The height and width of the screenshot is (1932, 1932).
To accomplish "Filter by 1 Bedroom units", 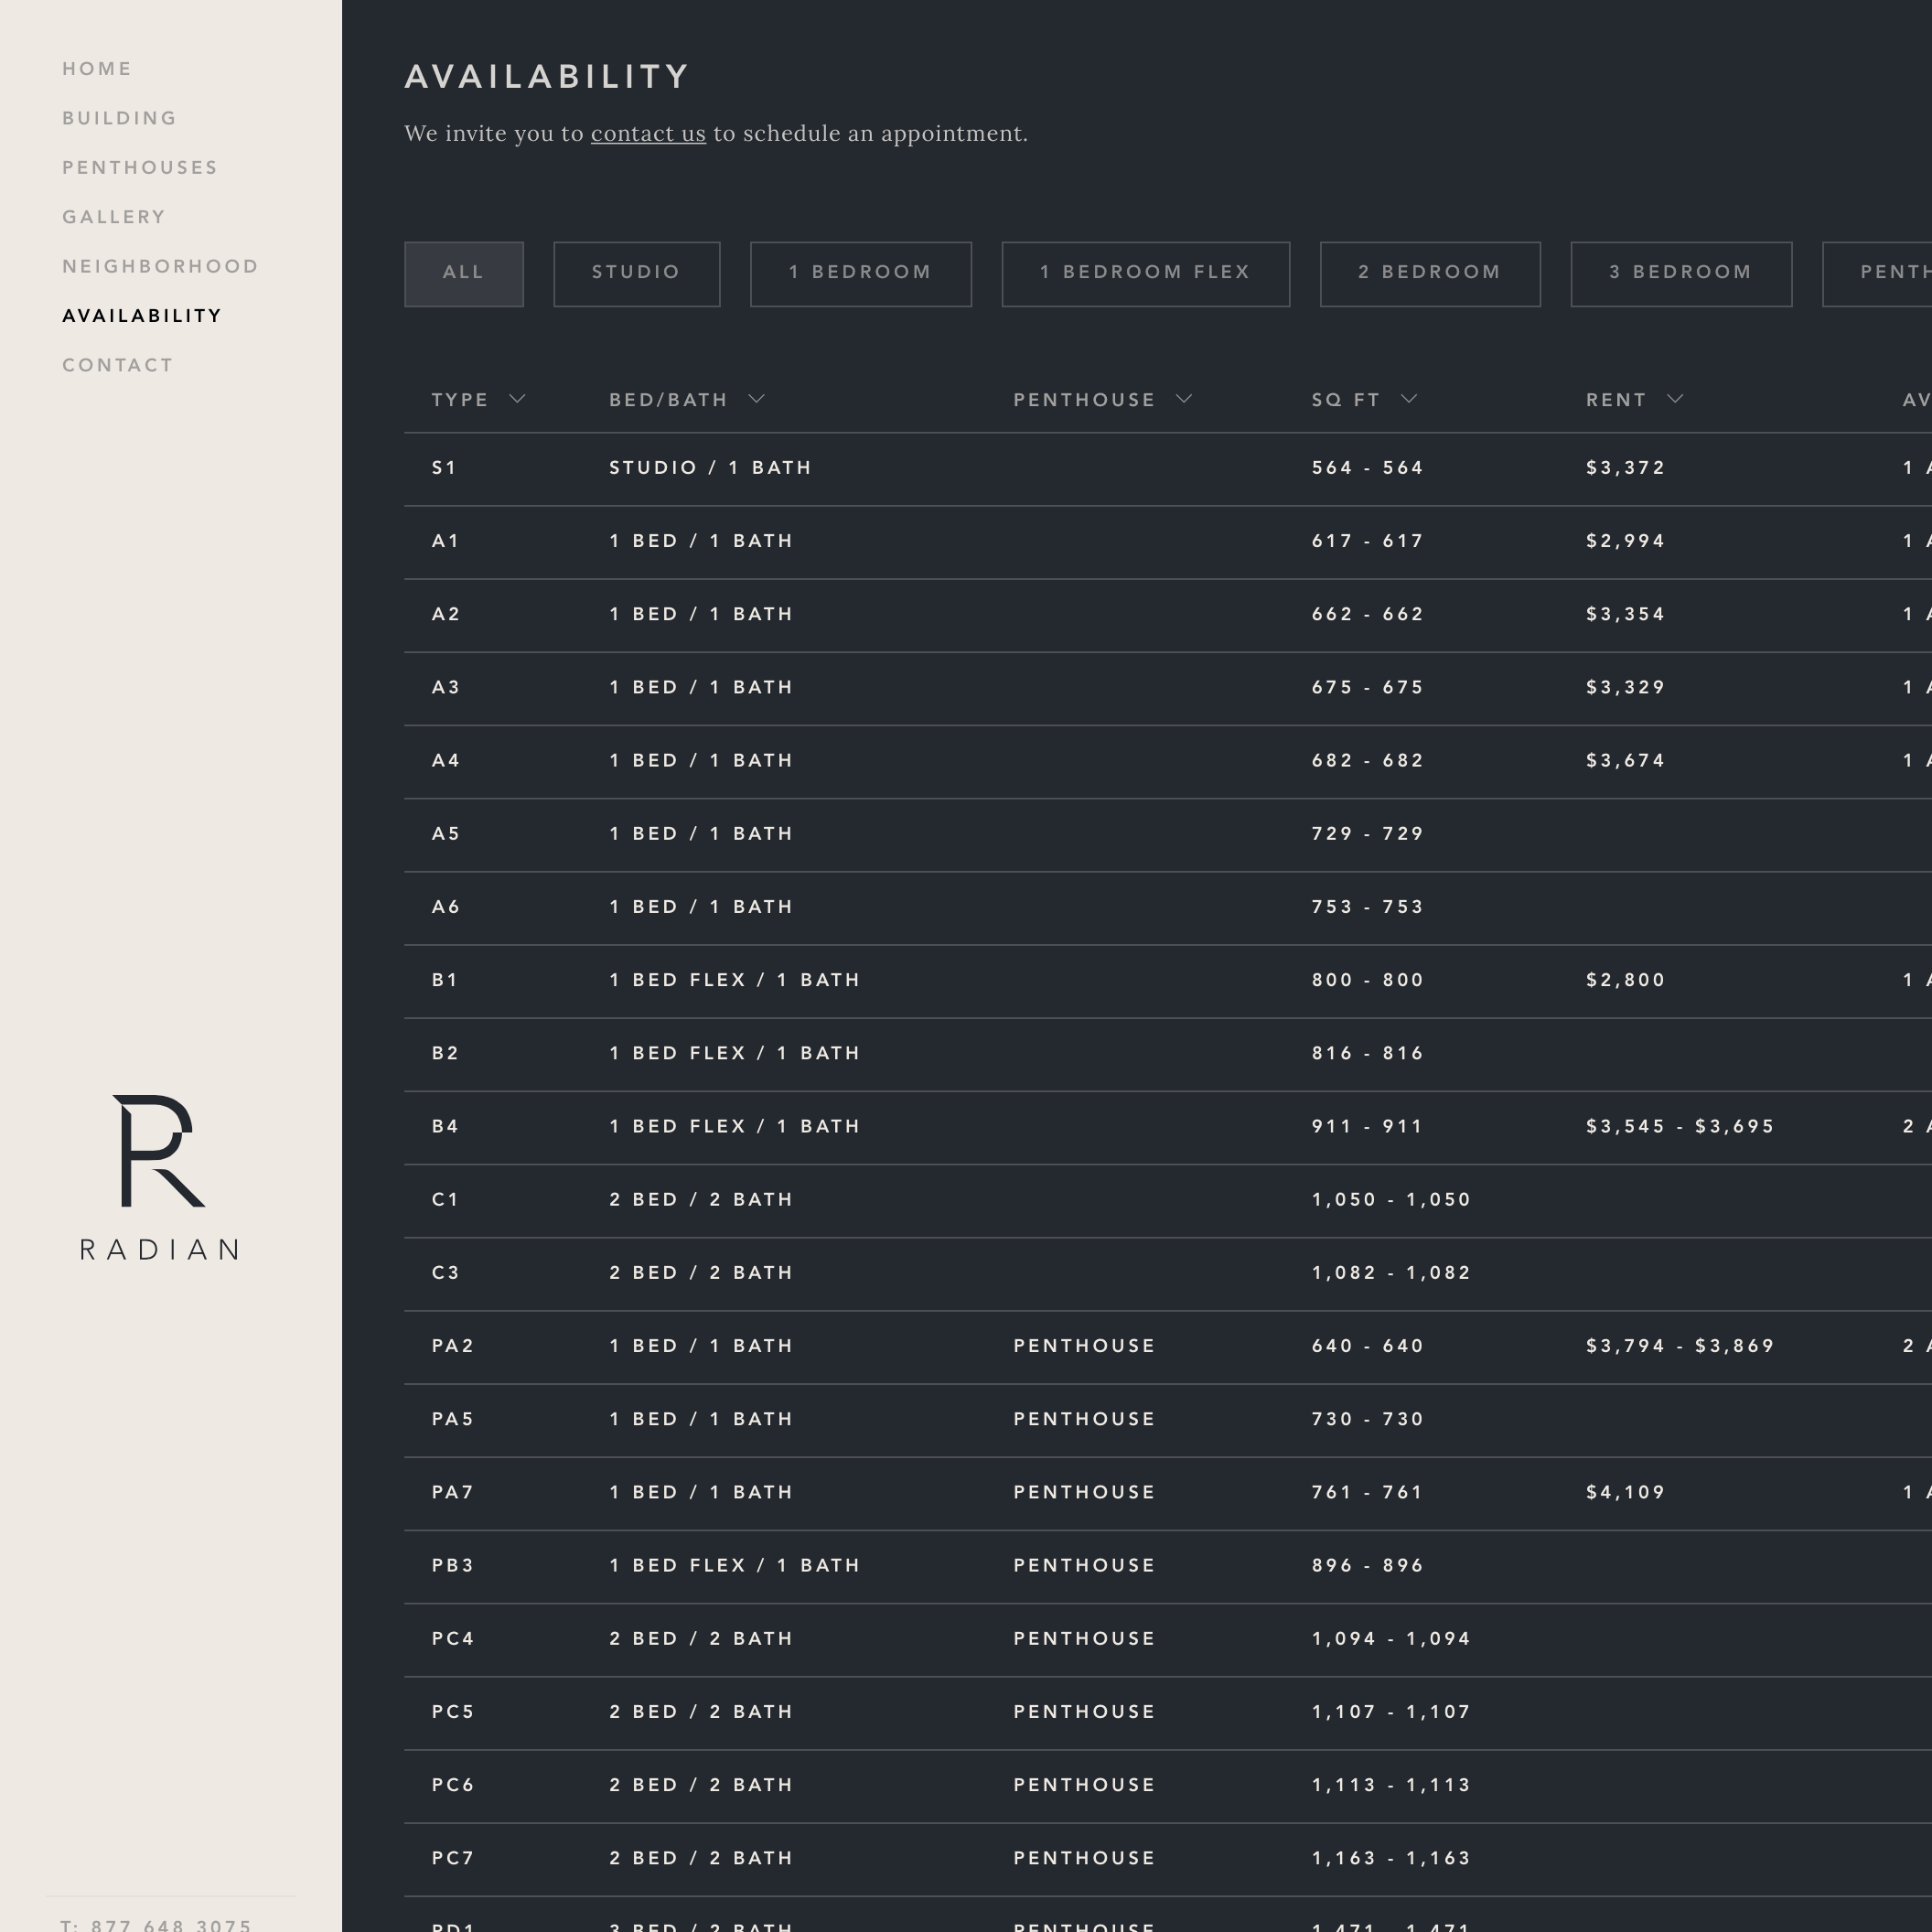I will (861, 274).
